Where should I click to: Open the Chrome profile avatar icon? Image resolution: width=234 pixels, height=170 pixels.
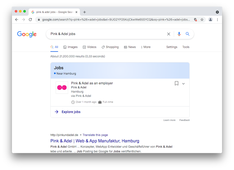click(210, 20)
